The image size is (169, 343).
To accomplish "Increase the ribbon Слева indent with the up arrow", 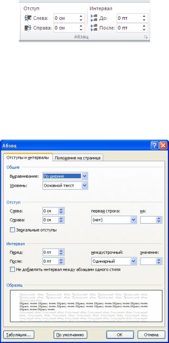I will [81, 16].
